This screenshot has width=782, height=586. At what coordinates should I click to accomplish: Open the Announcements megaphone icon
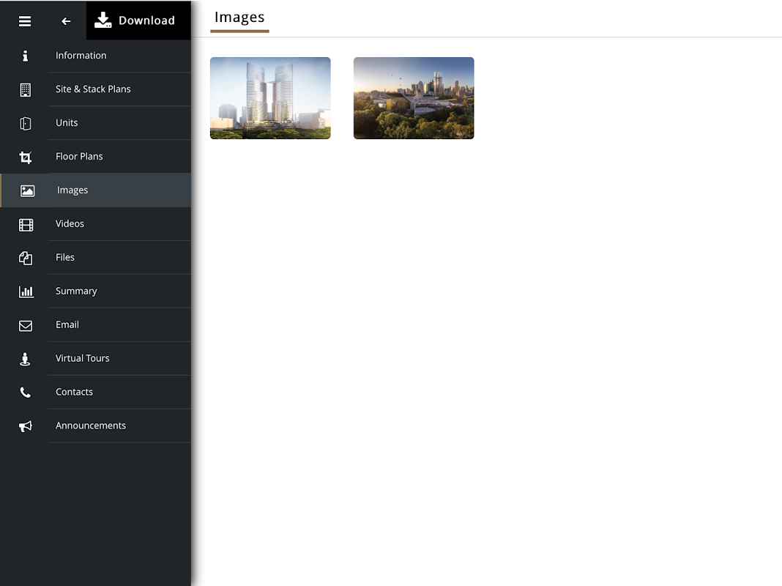coord(26,426)
